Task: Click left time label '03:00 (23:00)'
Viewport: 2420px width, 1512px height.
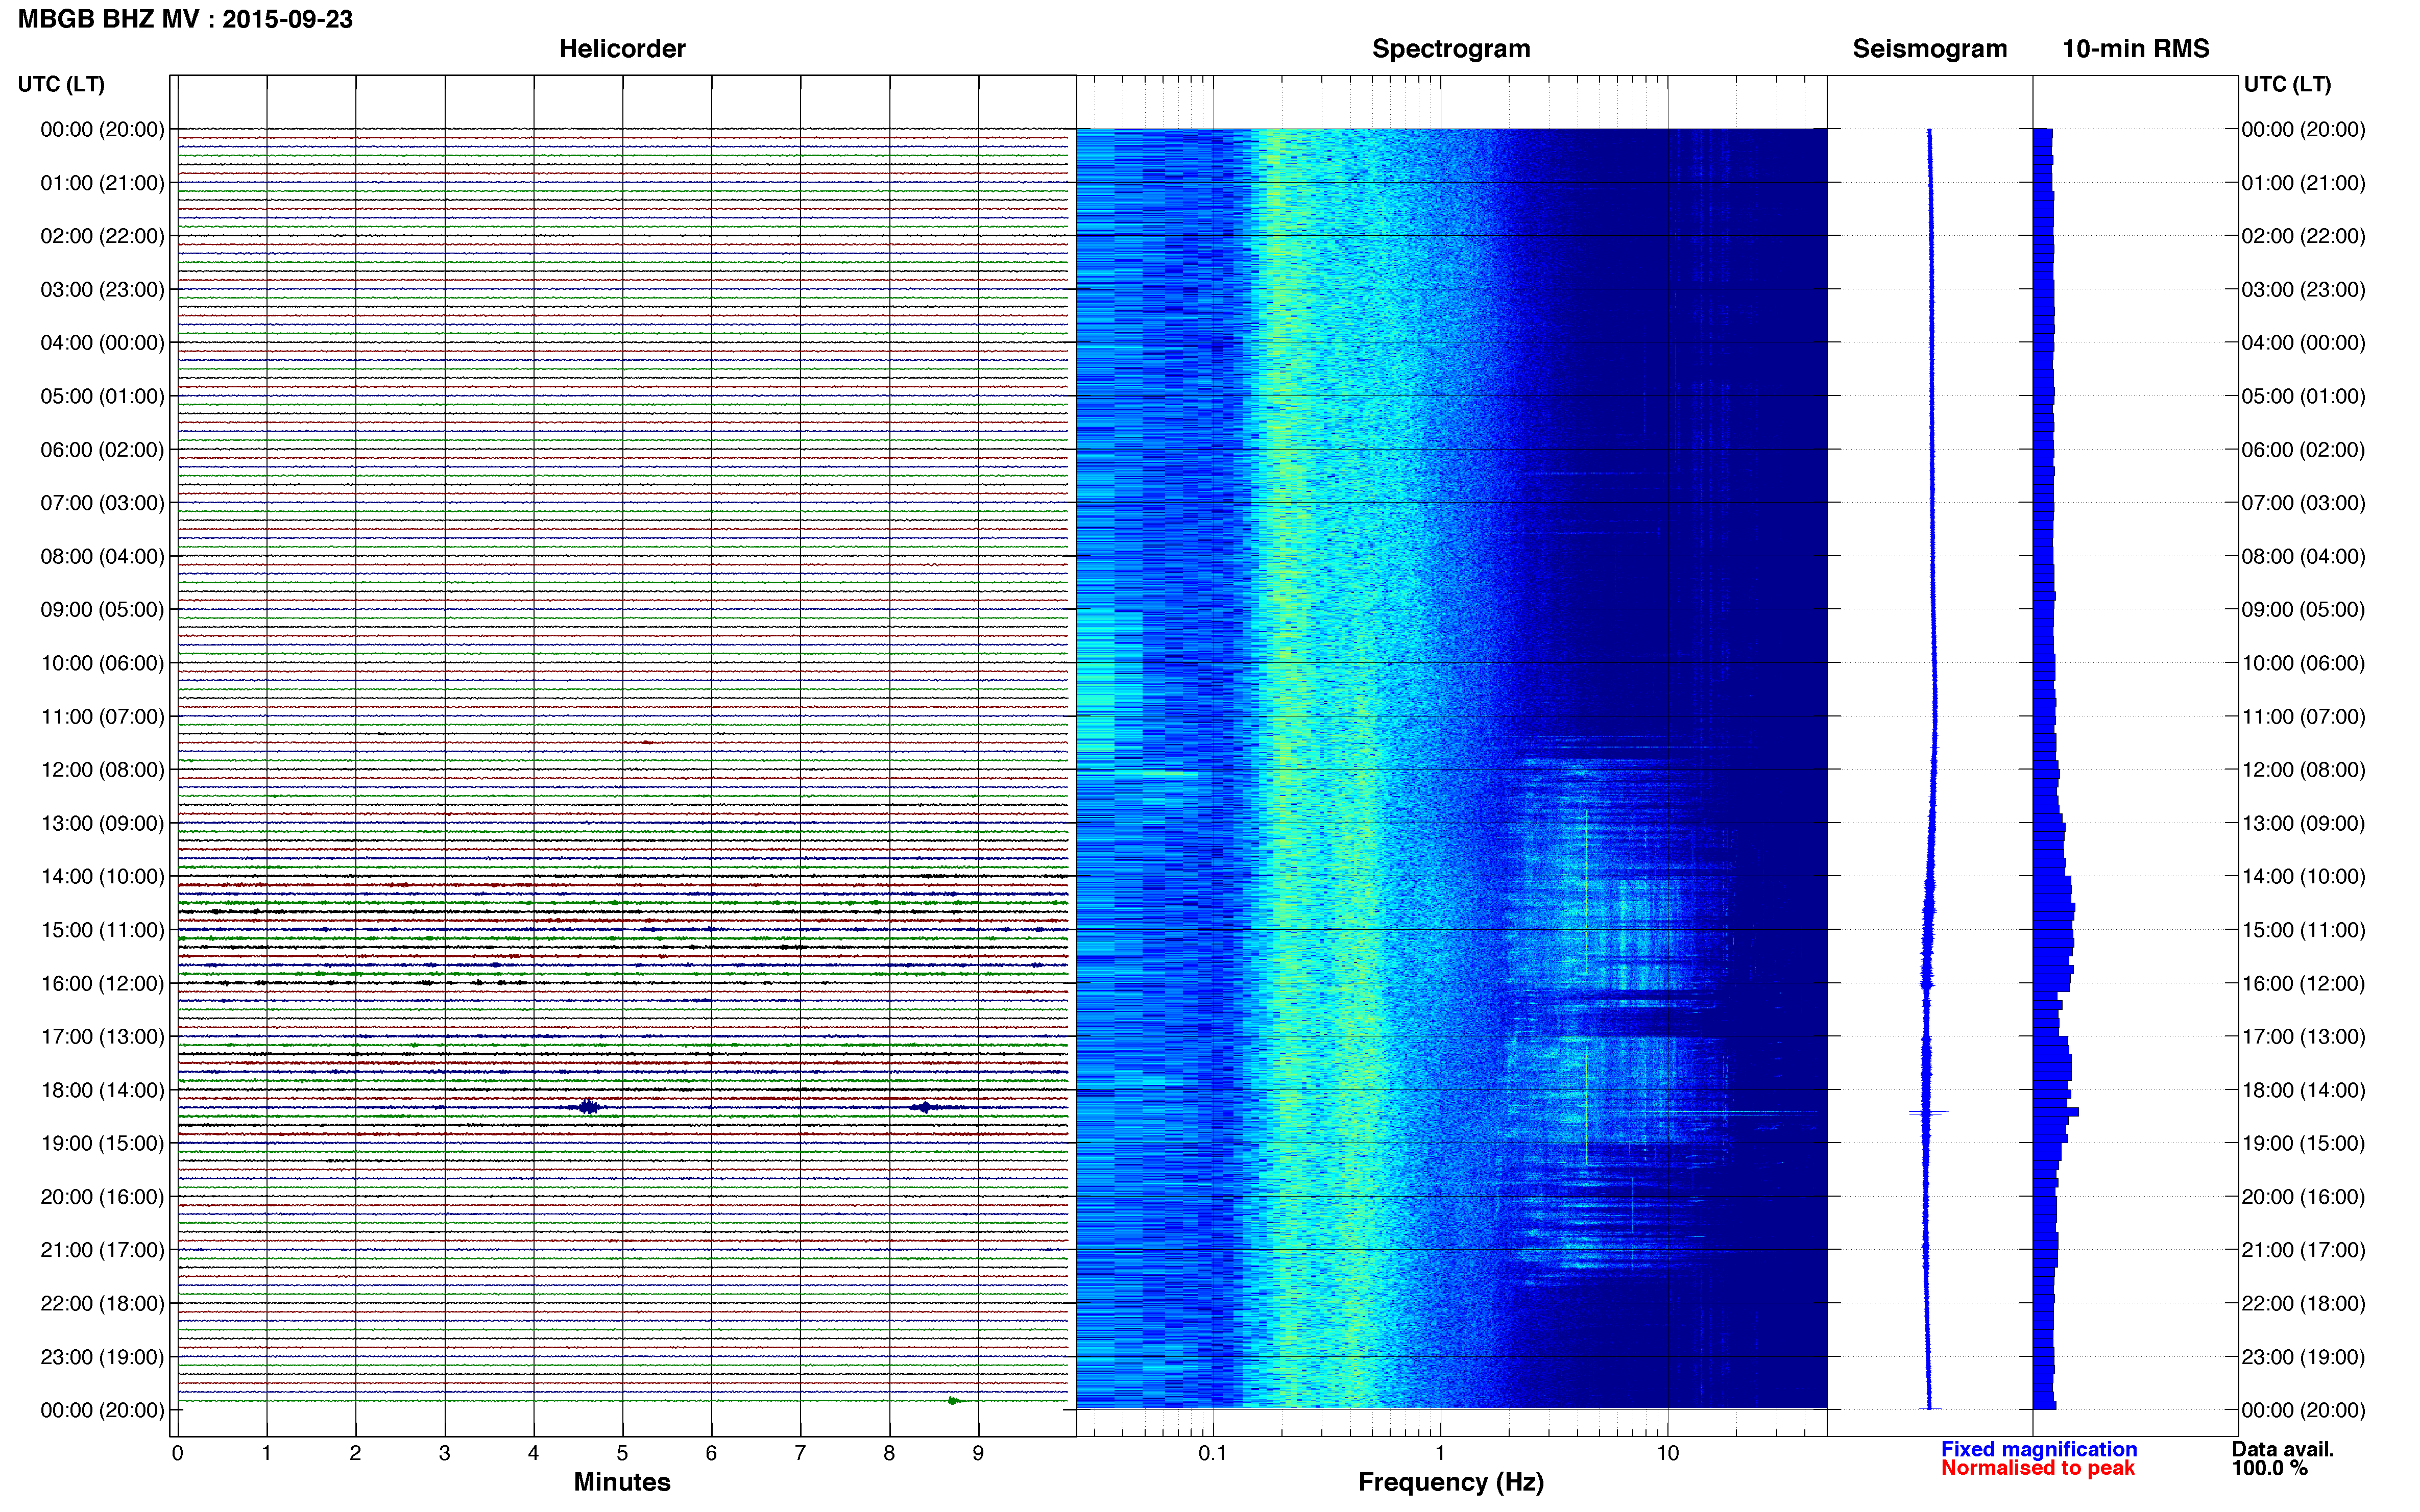Action: tap(102, 289)
